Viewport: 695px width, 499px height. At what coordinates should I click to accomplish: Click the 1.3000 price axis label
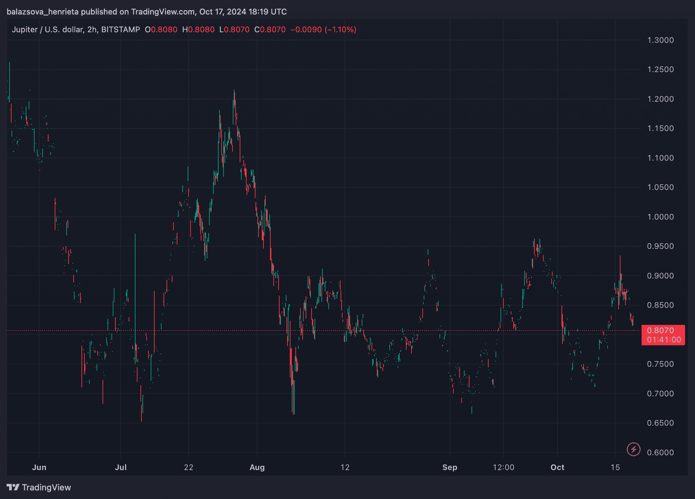point(660,40)
